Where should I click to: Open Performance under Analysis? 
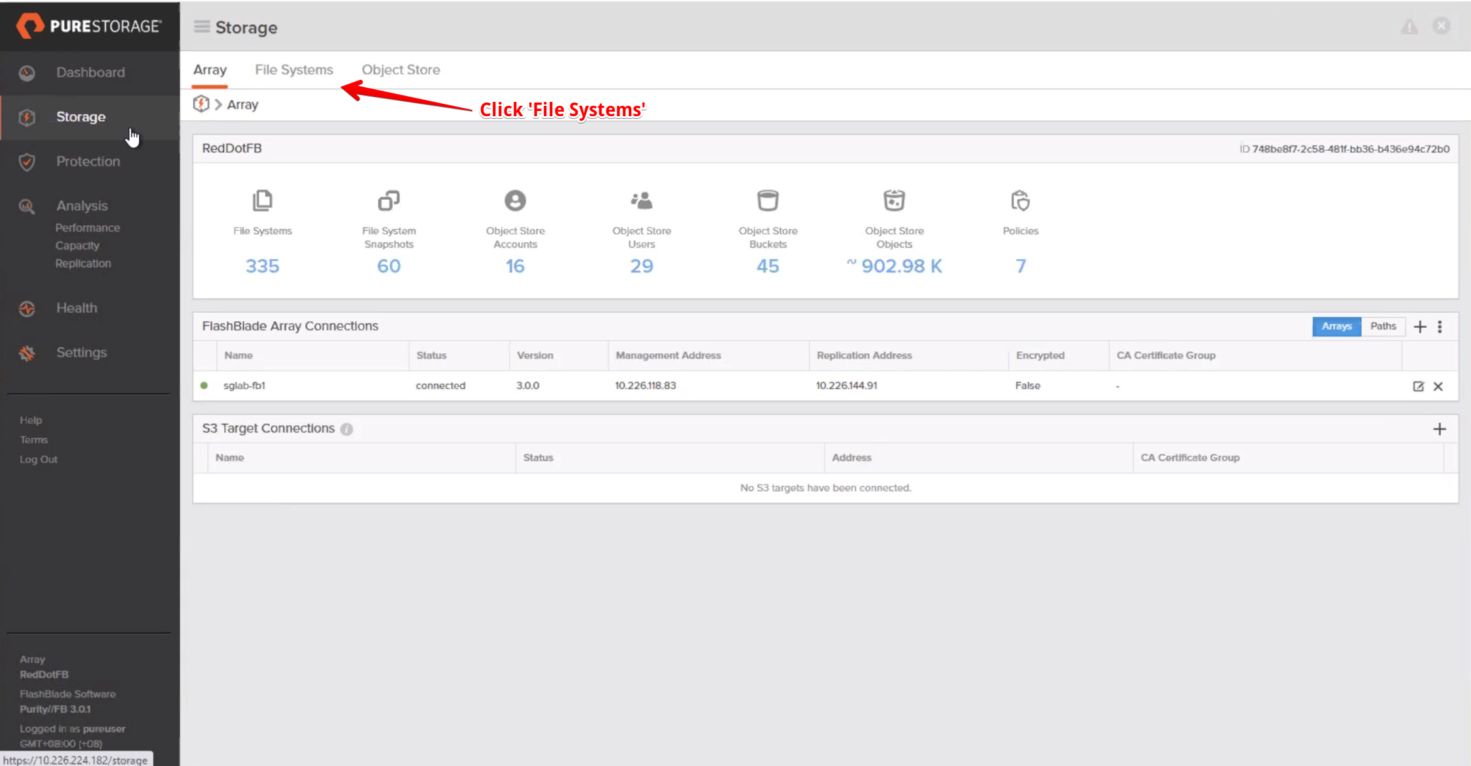[88, 228]
